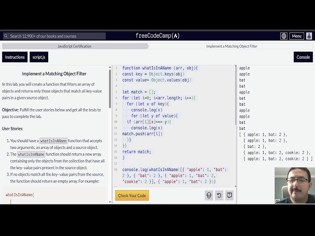Open Implement a Matching Object Filter breadcrumb
The width and height of the screenshot is (315, 236).
(232, 46)
